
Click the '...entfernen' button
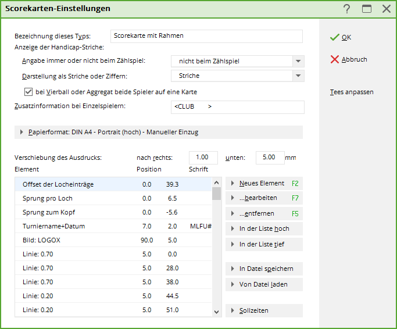pos(264,213)
